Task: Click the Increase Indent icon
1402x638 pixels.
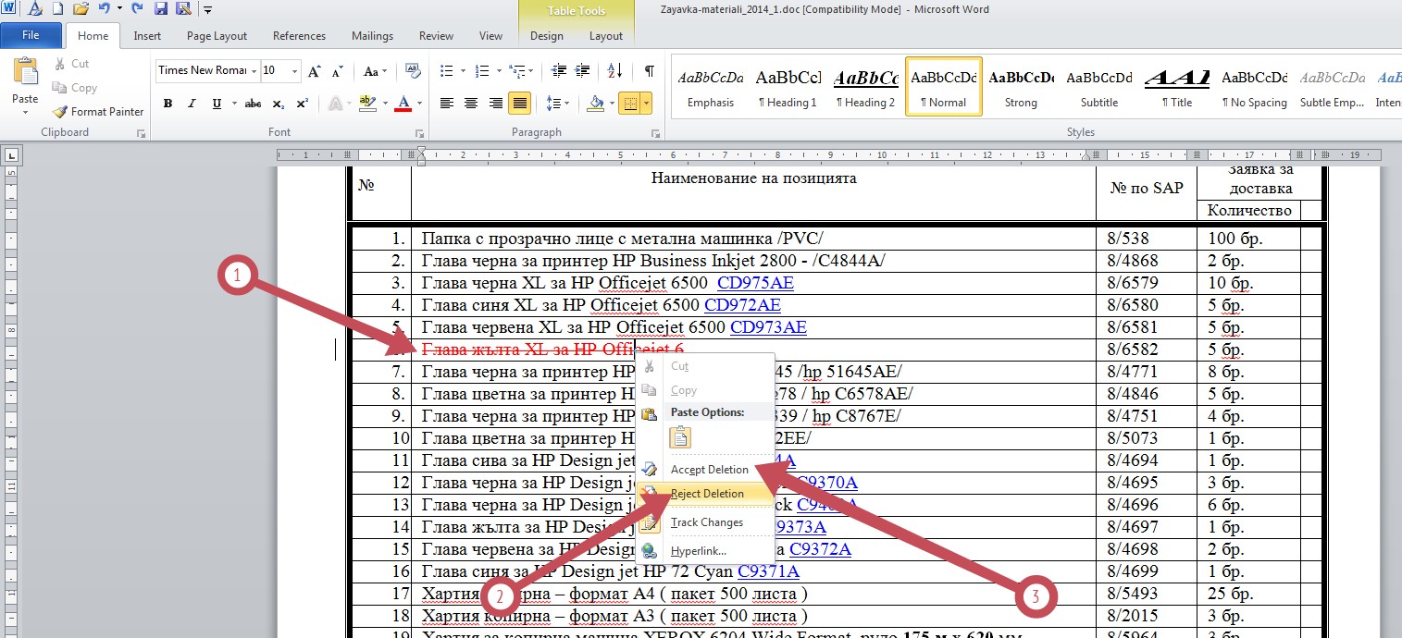Action: [583, 71]
